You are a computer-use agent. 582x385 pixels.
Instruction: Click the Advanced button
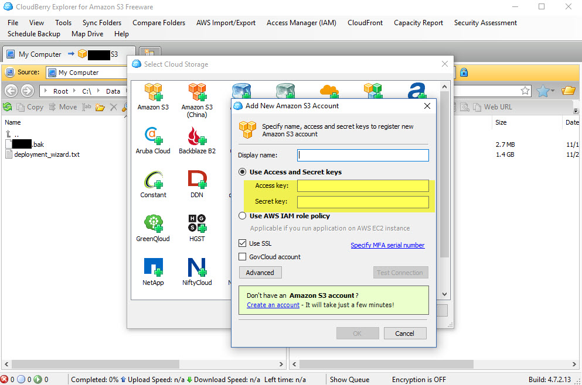point(260,272)
